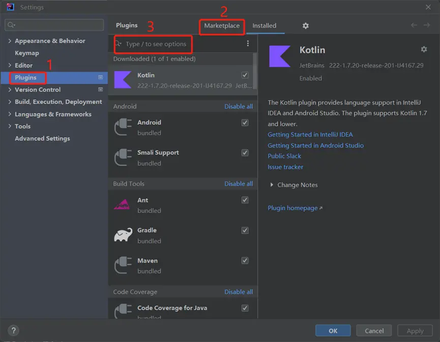
Task: Uncheck Code Coverage for Java checkbox
Action: click(x=245, y=308)
